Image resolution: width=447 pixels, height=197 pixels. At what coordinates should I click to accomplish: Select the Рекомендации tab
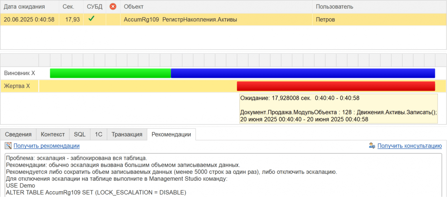pos(171,134)
